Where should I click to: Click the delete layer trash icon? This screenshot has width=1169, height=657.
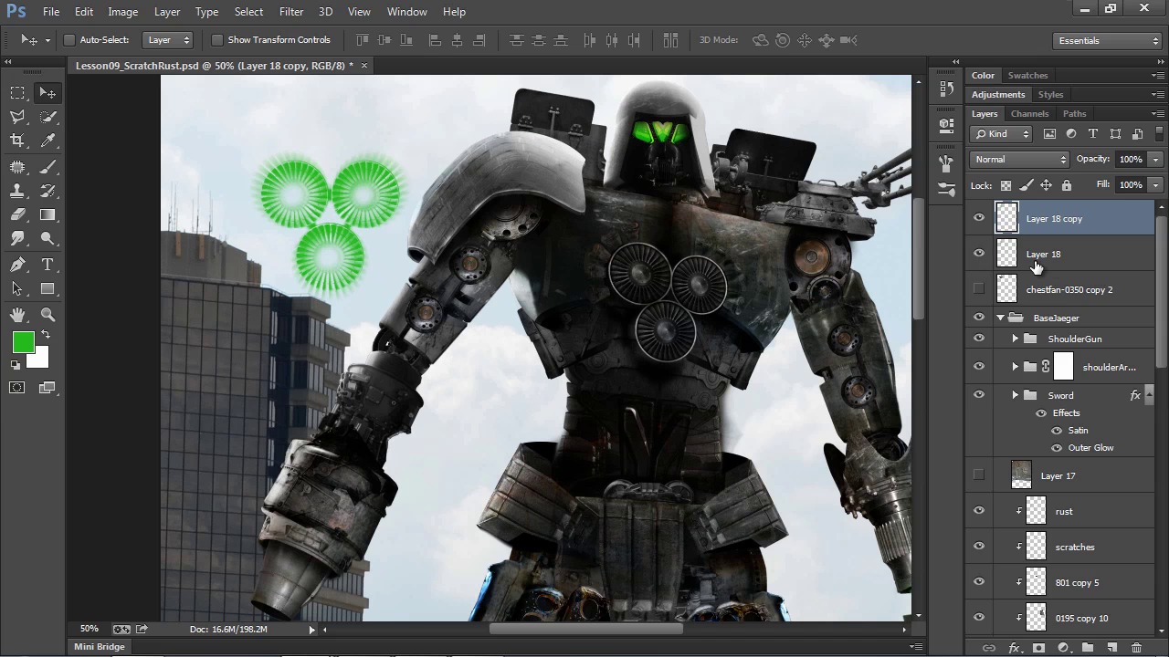(x=1136, y=648)
